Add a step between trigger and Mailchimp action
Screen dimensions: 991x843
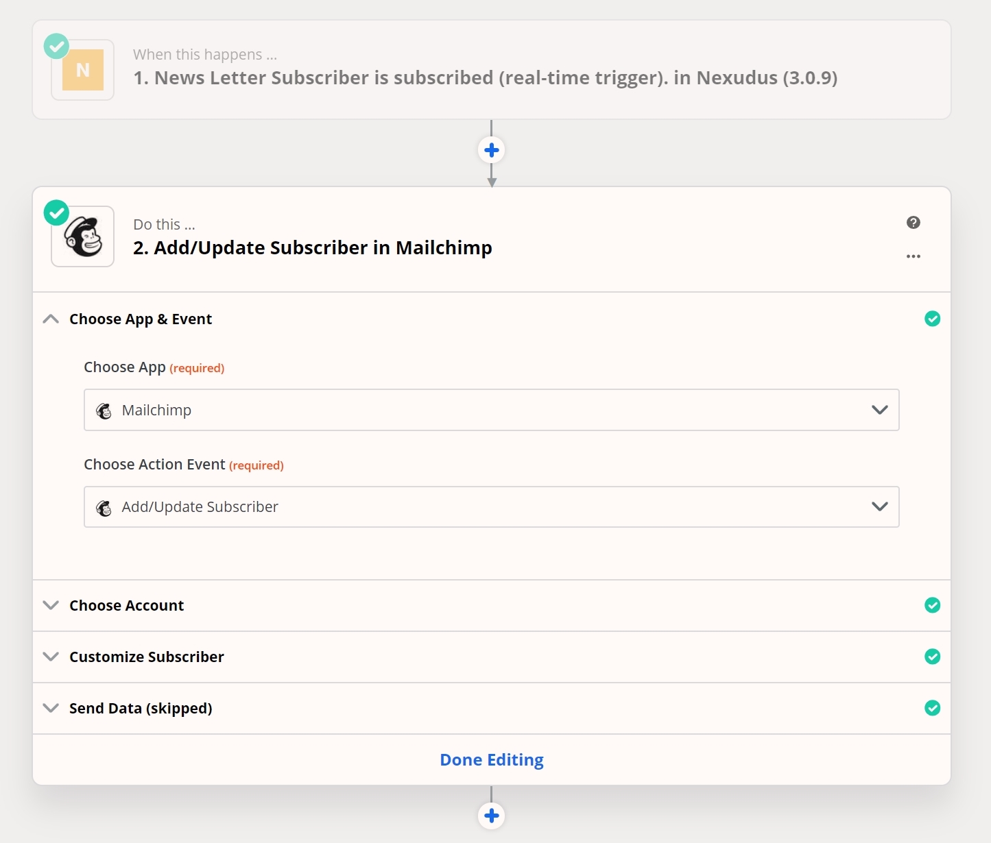tap(491, 150)
